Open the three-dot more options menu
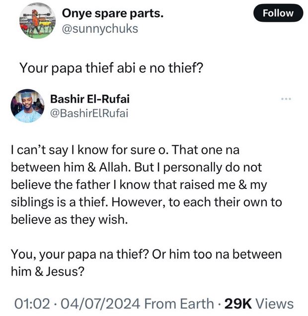This screenshot has height=316, width=308. 285,99
